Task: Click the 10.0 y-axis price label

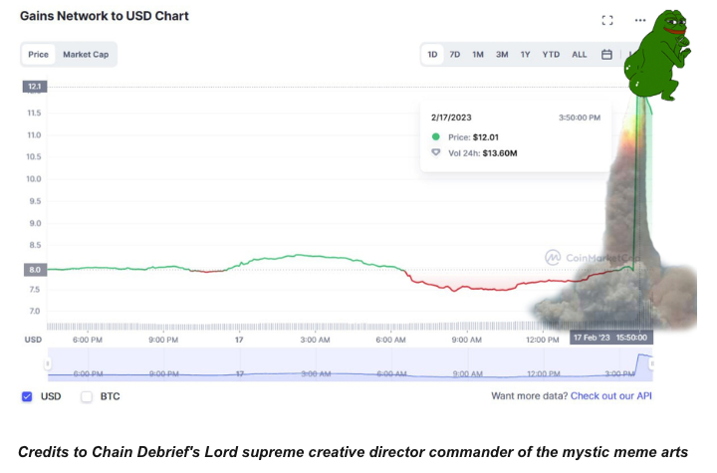Action: pos(34,179)
